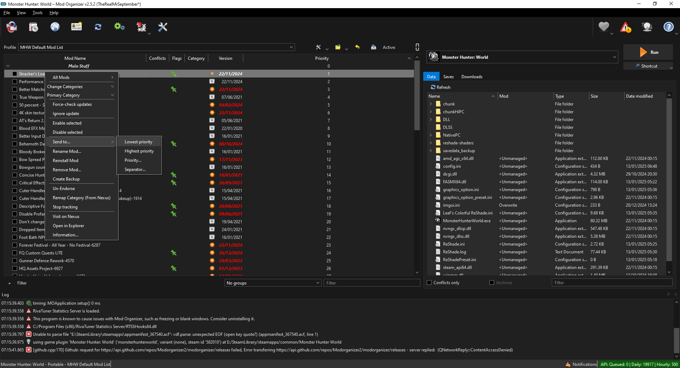The width and height of the screenshot is (680, 368).
Task: Open the File menu
Action: pyautogui.click(x=7, y=13)
